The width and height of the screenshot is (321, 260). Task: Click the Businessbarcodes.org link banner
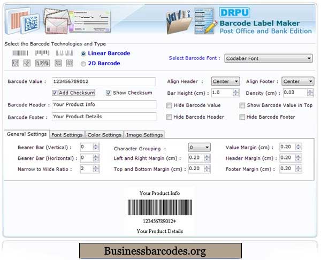click(x=160, y=251)
